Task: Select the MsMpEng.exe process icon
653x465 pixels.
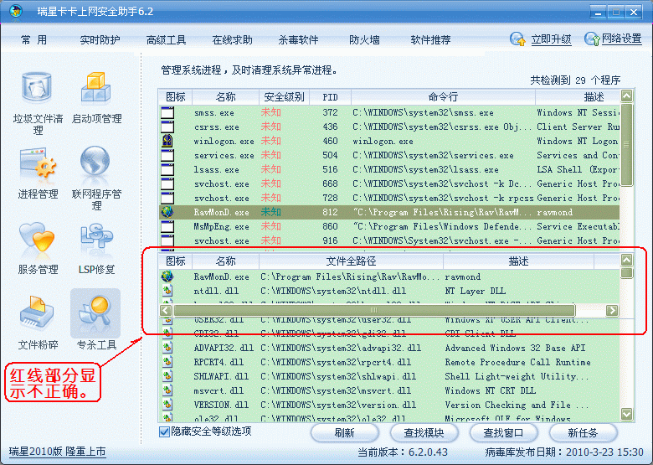Action: coord(167,226)
